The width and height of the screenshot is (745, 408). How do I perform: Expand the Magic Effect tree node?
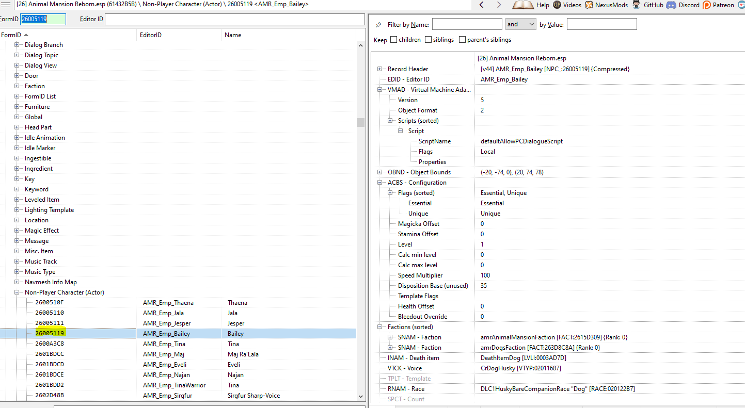point(17,231)
